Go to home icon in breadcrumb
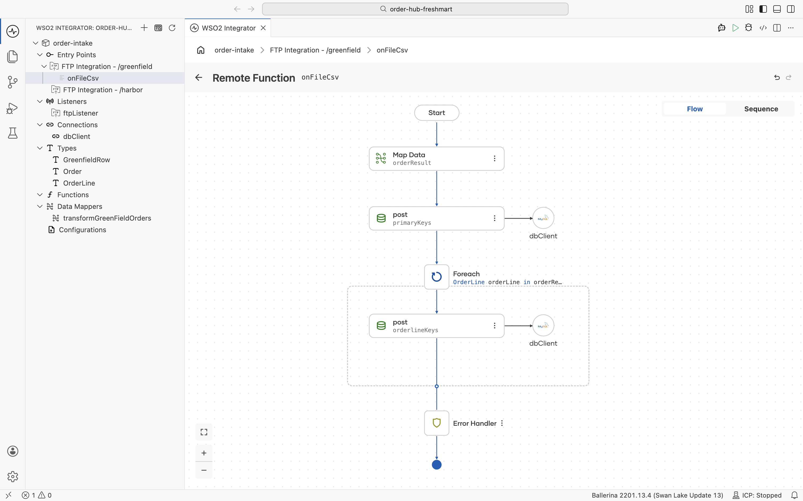Screen dimensions: 803x501 201,50
